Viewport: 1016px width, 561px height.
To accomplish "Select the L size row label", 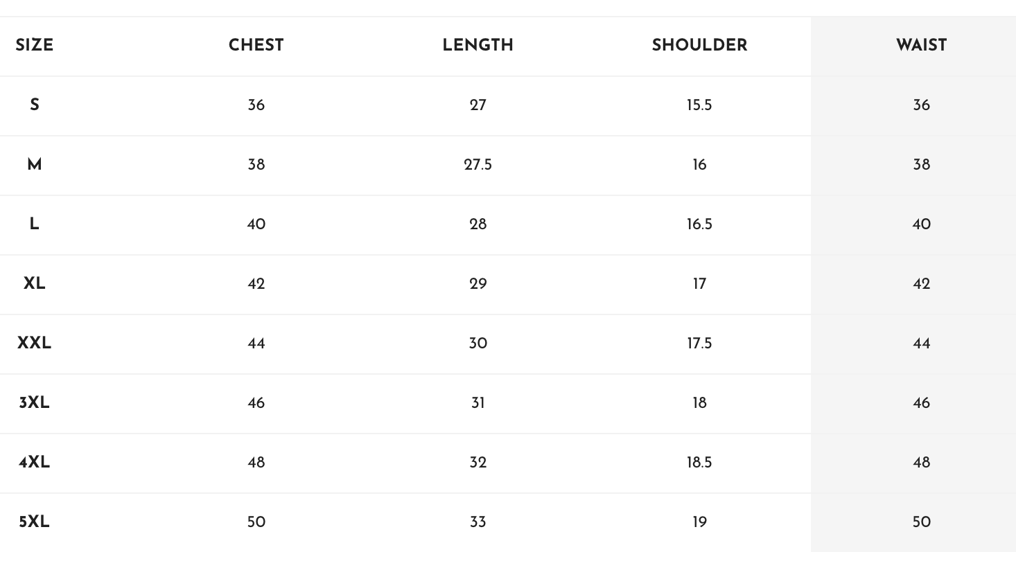I will [34, 224].
